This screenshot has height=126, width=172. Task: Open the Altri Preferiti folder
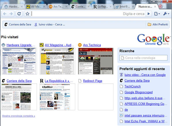(158, 25)
